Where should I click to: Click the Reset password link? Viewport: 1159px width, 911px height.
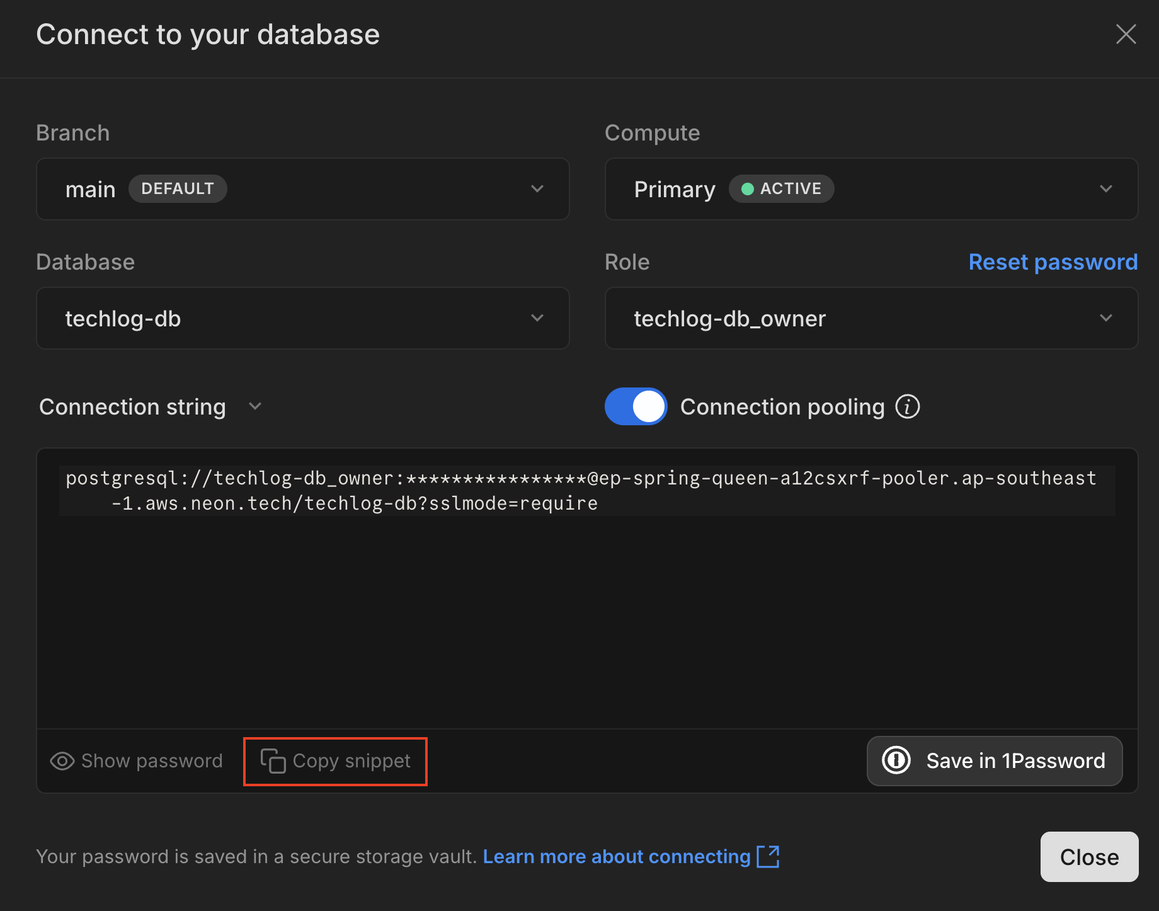pyautogui.click(x=1053, y=262)
